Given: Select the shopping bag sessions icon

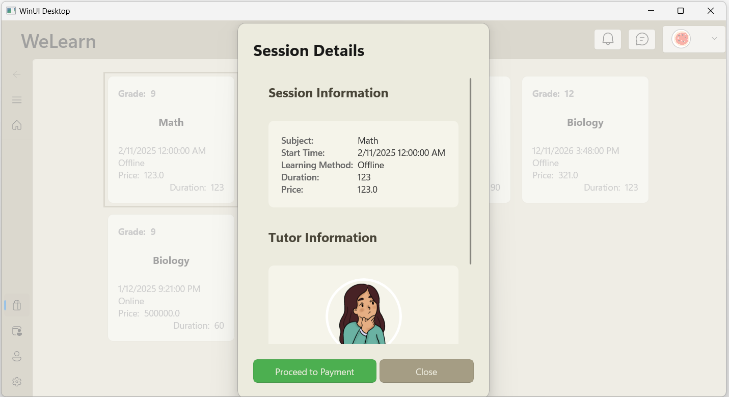Looking at the screenshot, I should (16, 305).
